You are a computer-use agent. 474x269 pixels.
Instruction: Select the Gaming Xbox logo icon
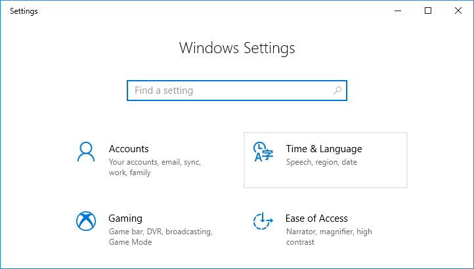(x=86, y=222)
